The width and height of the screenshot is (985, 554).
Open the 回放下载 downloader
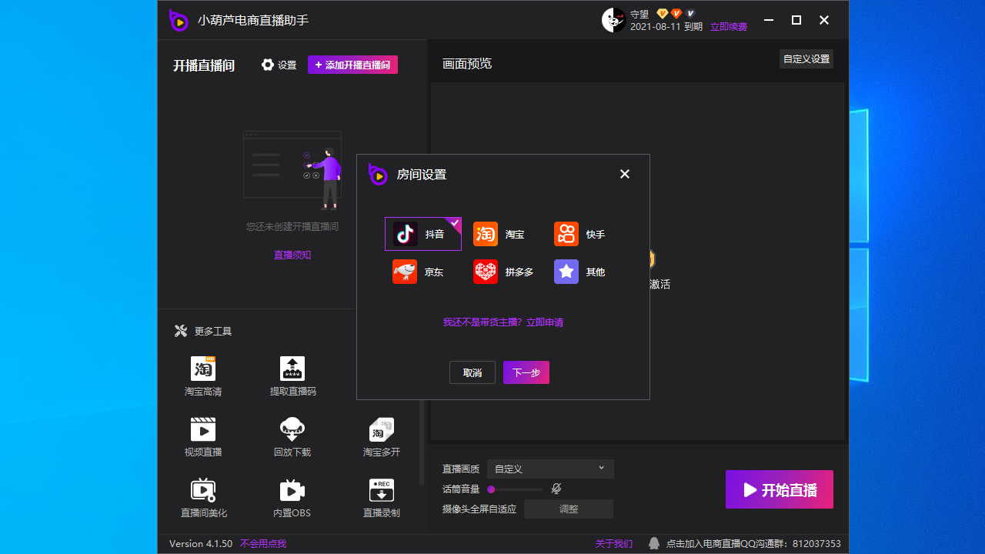point(292,436)
